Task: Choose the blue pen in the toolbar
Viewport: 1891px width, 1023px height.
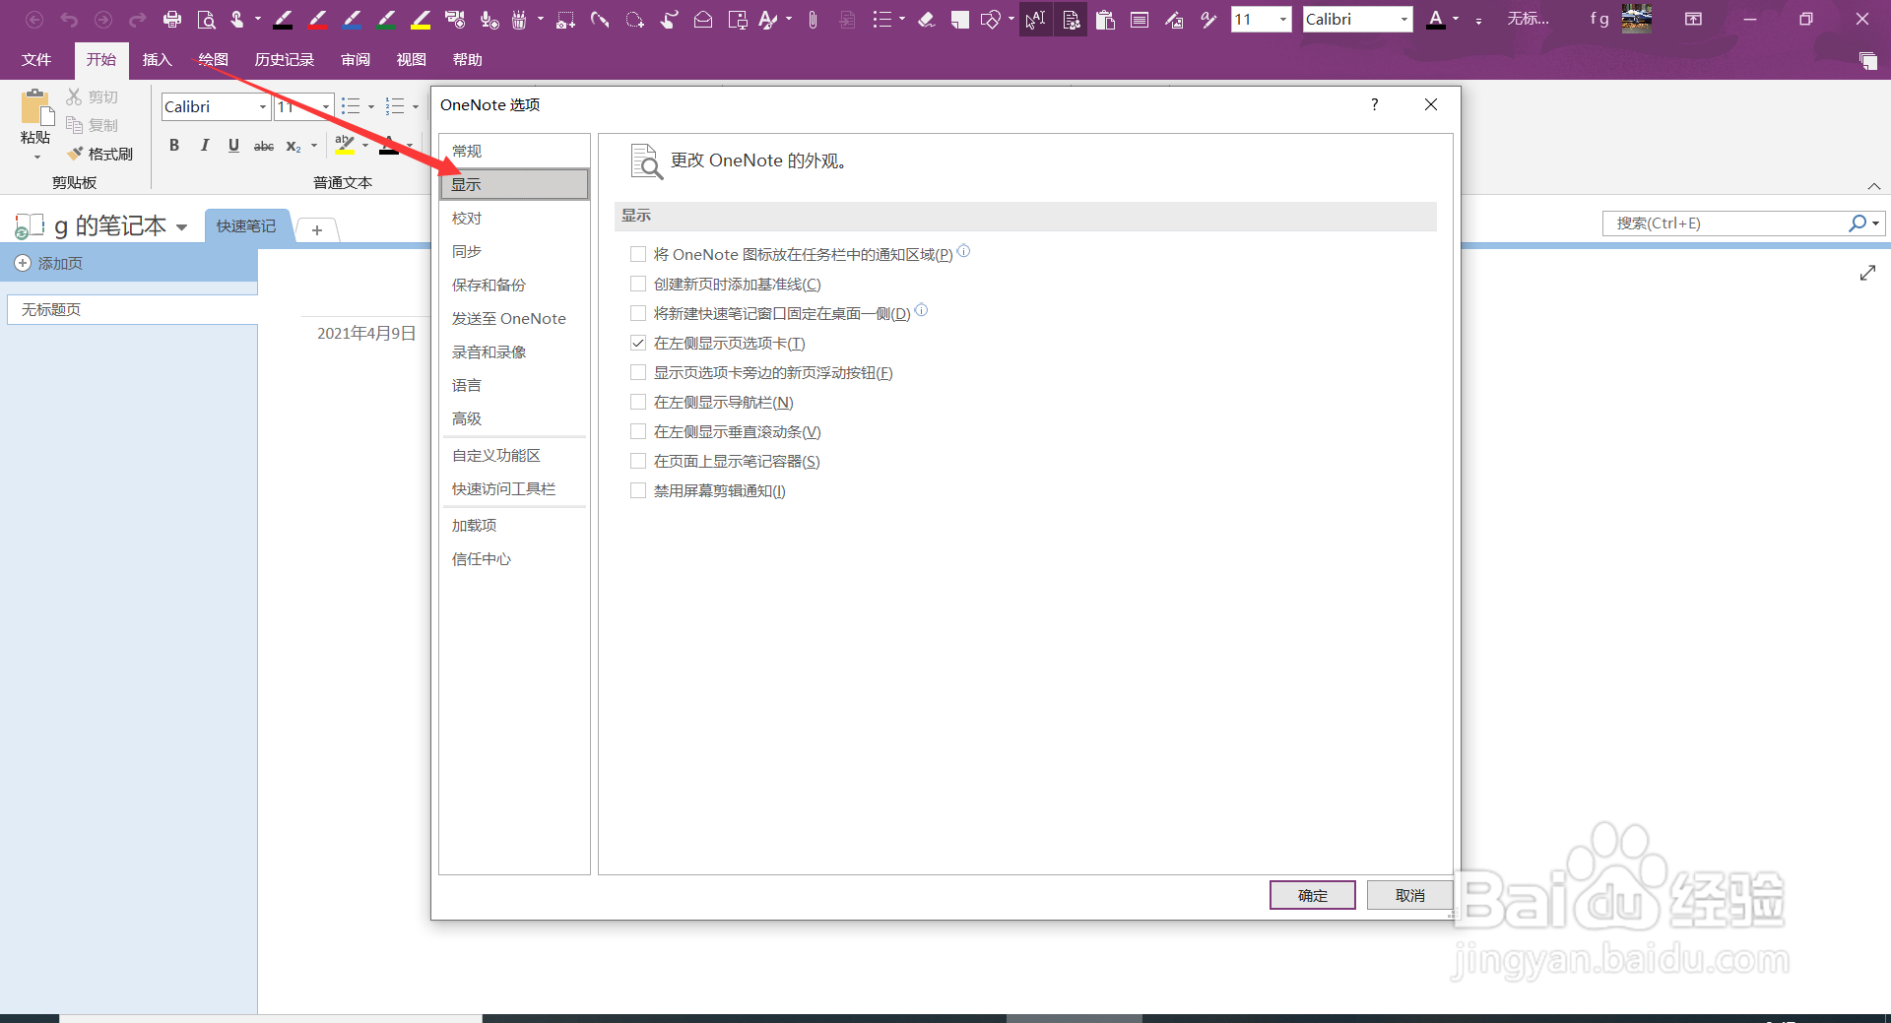Action: click(352, 19)
